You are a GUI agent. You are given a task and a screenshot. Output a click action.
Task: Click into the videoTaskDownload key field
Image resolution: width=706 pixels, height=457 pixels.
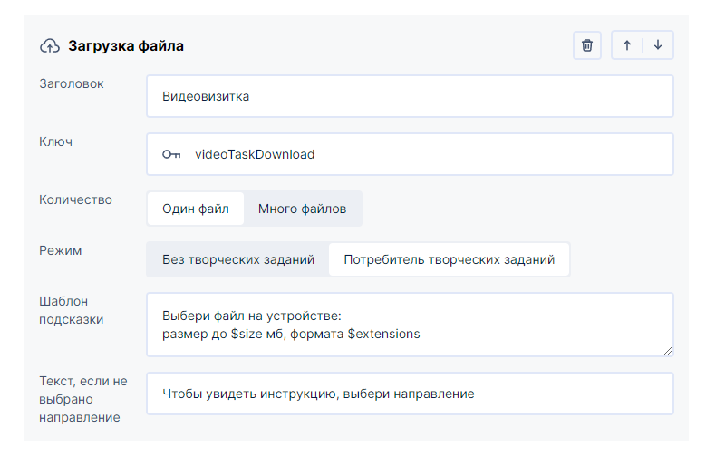[x=410, y=154]
